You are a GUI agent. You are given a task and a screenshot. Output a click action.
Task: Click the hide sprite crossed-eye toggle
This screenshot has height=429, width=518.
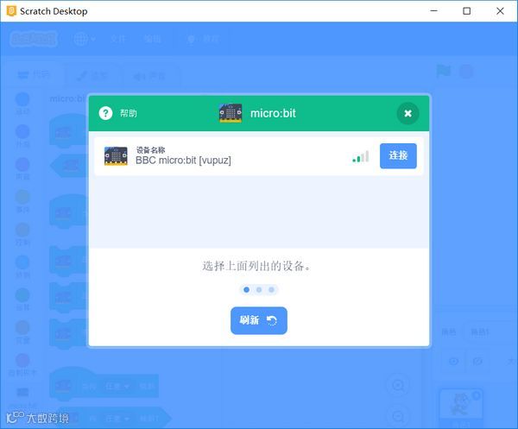(477, 362)
